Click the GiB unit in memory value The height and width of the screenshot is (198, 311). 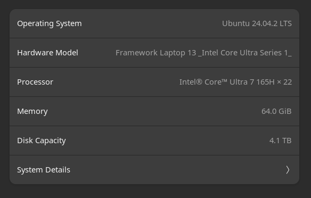[x=285, y=111]
